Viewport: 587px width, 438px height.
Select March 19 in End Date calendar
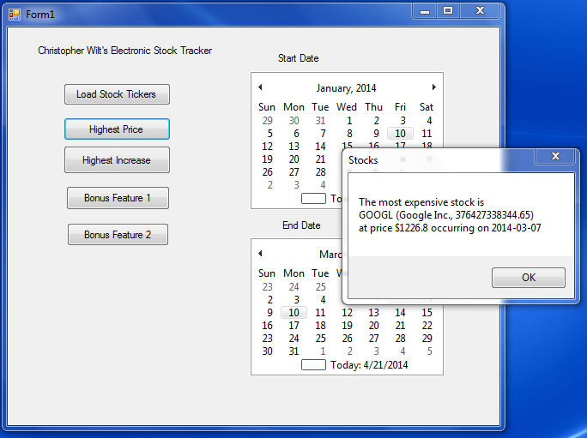[x=347, y=326]
